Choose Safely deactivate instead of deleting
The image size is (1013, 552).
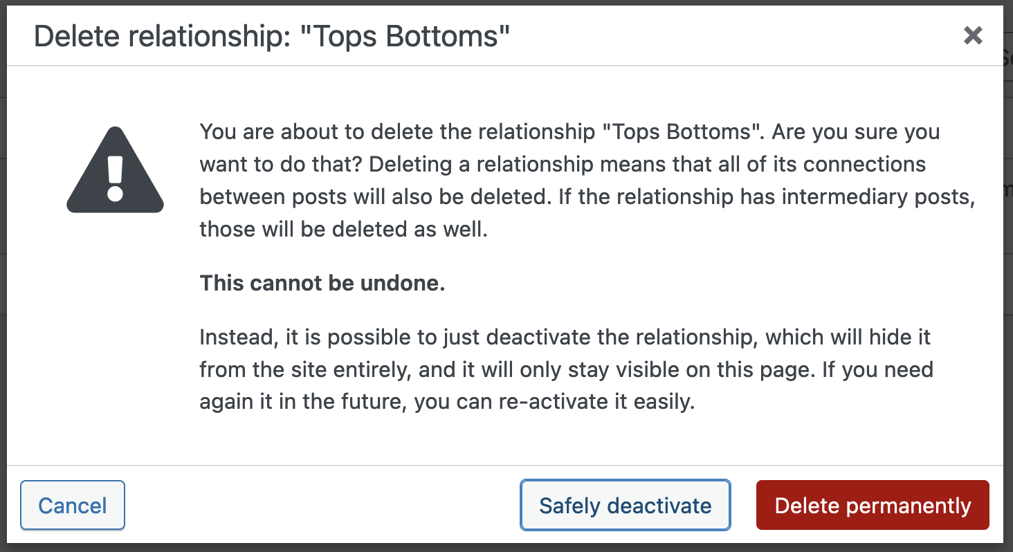tap(626, 506)
